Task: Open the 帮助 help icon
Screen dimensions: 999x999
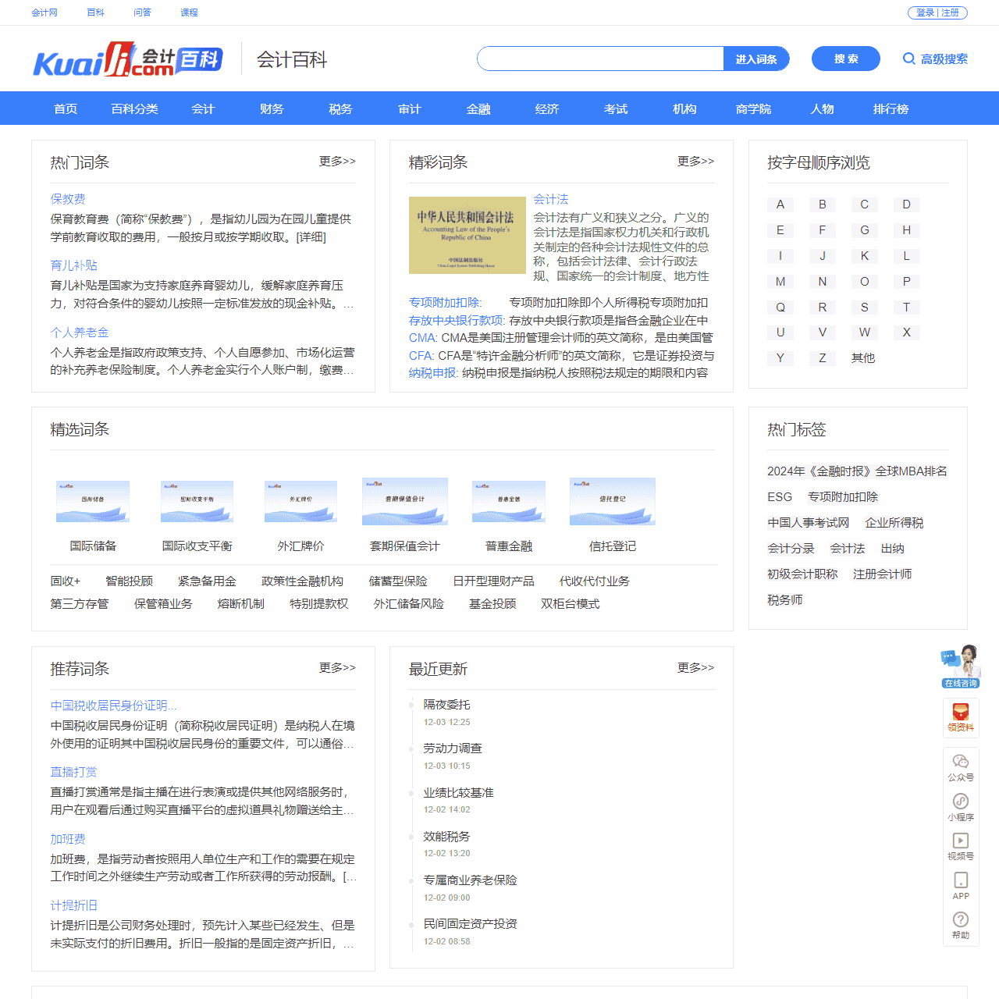Action: coord(961,921)
